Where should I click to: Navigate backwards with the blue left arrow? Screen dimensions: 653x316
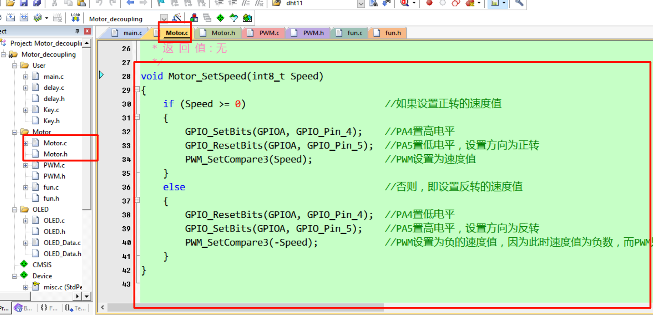[x=130, y=3]
